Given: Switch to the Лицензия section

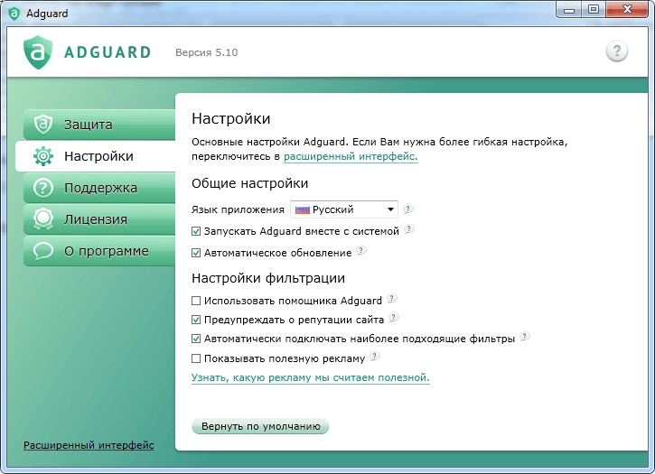Looking at the screenshot, I should 99,219.
